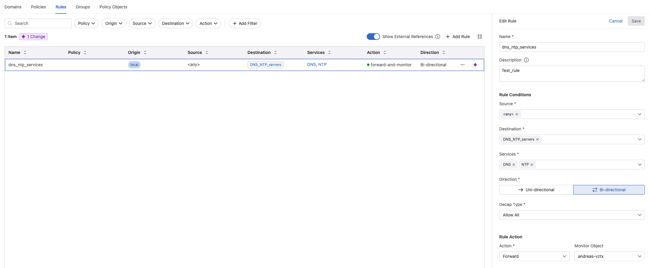Click info icon next to Show External References
The image size is (649, 268).
[x=438, y=37]
